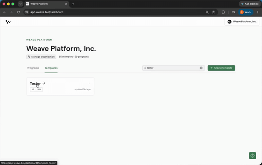The height and width of the screenshot is (165, 262).
Task: Open a new browser tab
Action: click(x=73, y=4)
